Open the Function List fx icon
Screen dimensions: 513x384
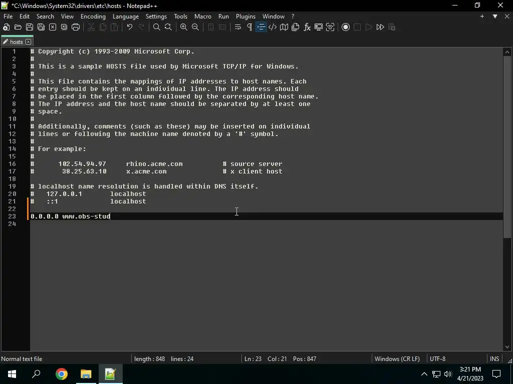307,27
